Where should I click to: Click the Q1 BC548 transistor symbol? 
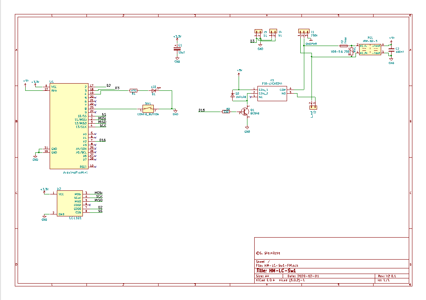245,112
